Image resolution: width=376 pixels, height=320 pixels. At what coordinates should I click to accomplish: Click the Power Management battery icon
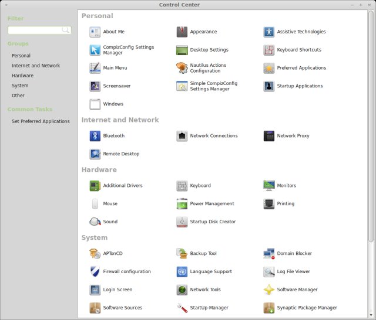[182, 204]
